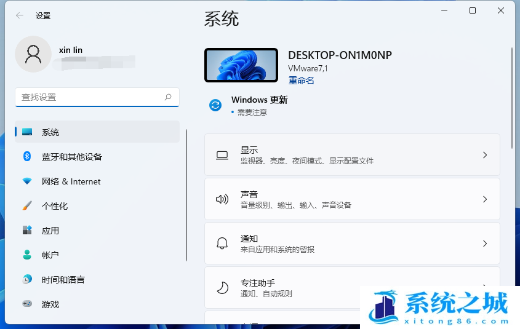This screenshot has width=520, height=329.
Task: Click the 个性化 paintbrush icon
Action: [x=27, y=206]
